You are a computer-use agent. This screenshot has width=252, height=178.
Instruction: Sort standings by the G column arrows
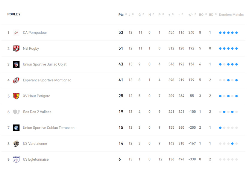pos(143,14)
